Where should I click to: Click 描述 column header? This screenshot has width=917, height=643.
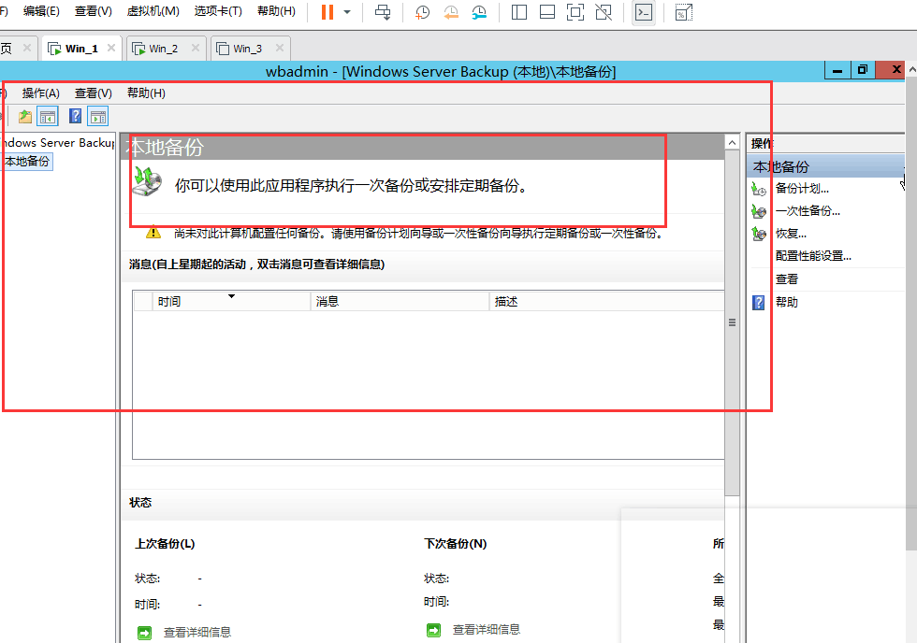coord(606,301)
